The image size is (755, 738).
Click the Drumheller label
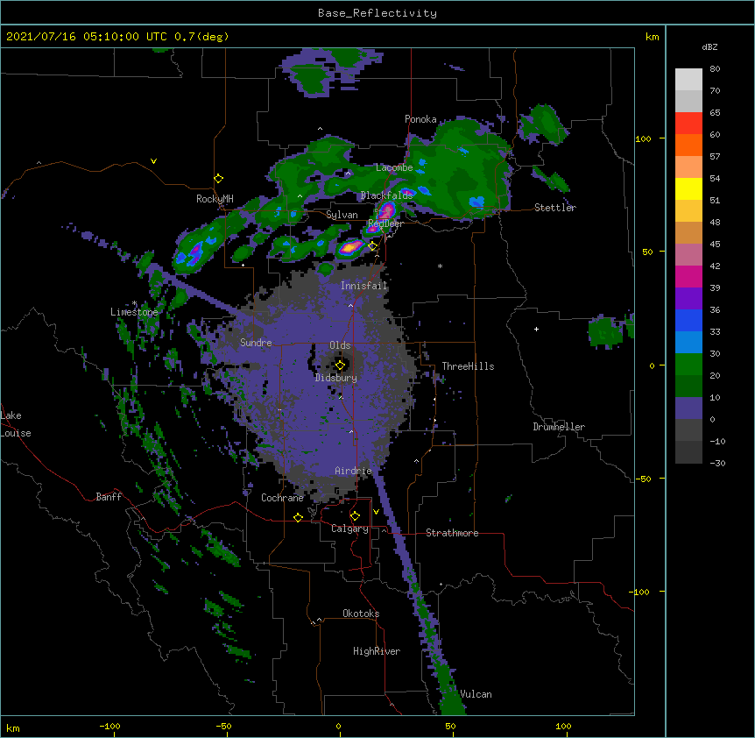[x=559, y=427]
